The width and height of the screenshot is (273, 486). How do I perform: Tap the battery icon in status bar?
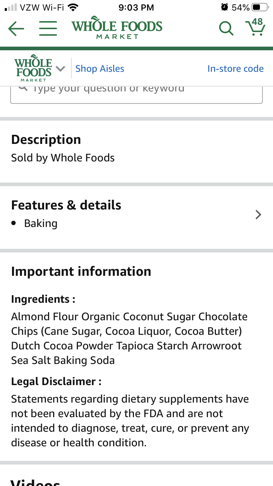pos(260,7)
